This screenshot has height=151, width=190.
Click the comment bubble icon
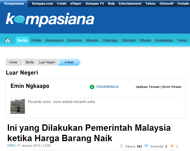pyautogui.click(x=146, y=146)
